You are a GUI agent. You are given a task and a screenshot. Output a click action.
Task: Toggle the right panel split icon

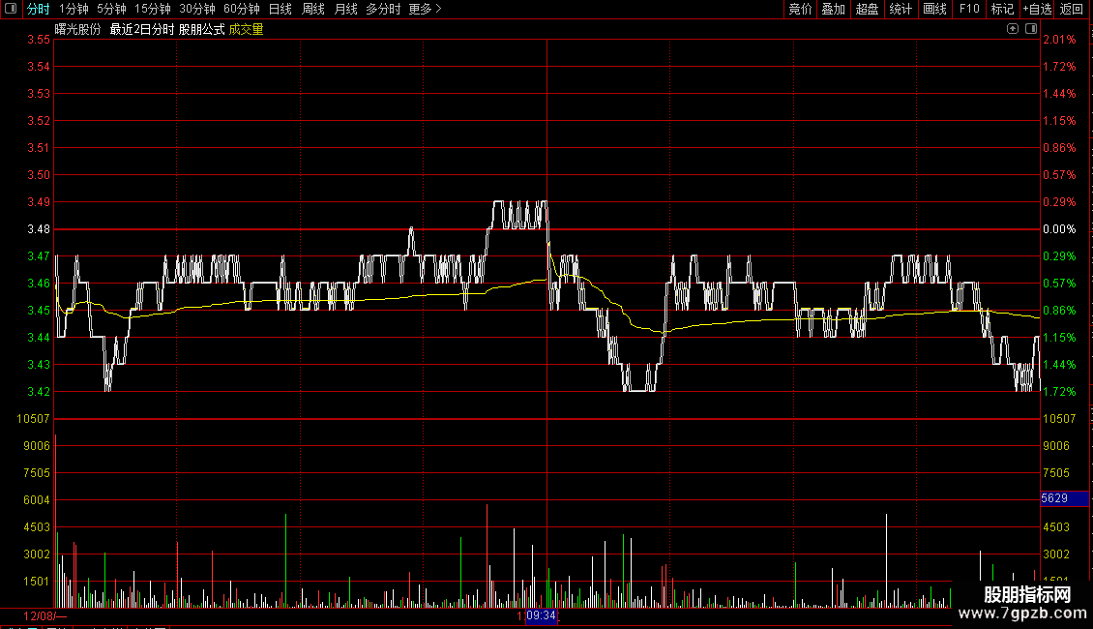(1032, 29)
